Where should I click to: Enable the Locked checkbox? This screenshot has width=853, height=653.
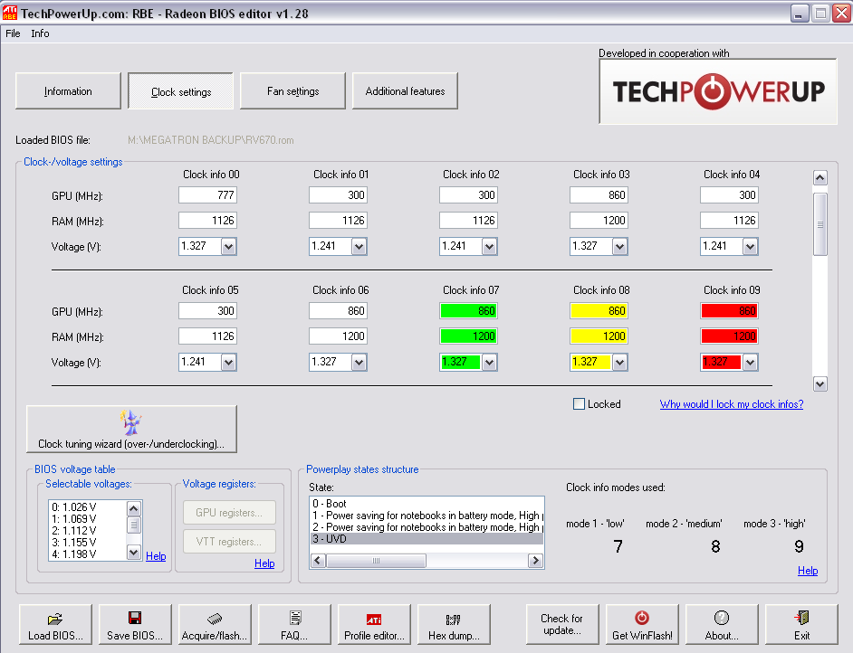[580, 404]
